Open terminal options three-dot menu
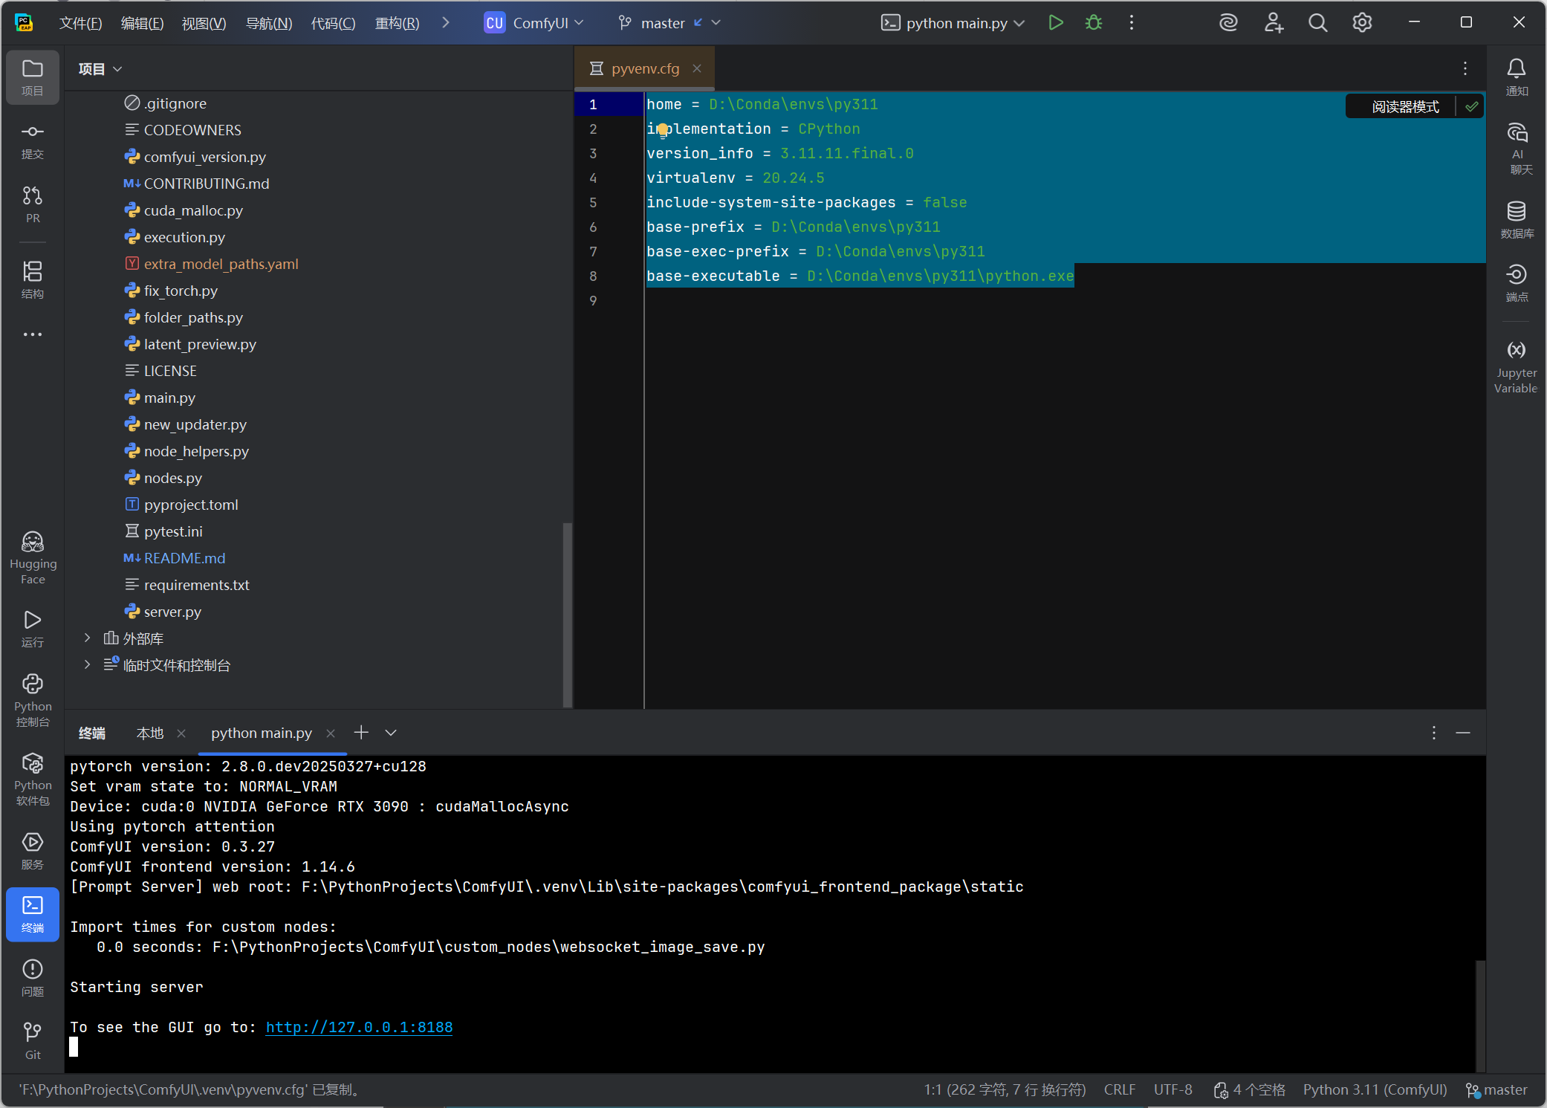The height and width of the screenshot is (1108, 1547). coord(1433,733)
